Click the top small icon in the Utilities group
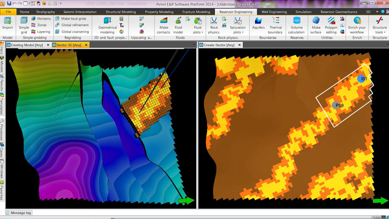Screen dimensions: 389x219 [342, 19]
